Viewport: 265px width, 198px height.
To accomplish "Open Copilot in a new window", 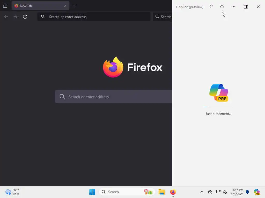I will coord(212,7).
